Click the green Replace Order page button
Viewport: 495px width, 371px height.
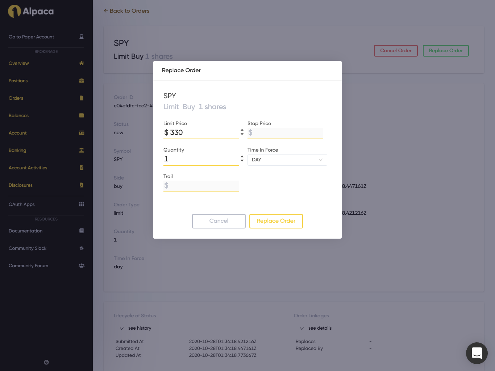[x=446, y=51]
